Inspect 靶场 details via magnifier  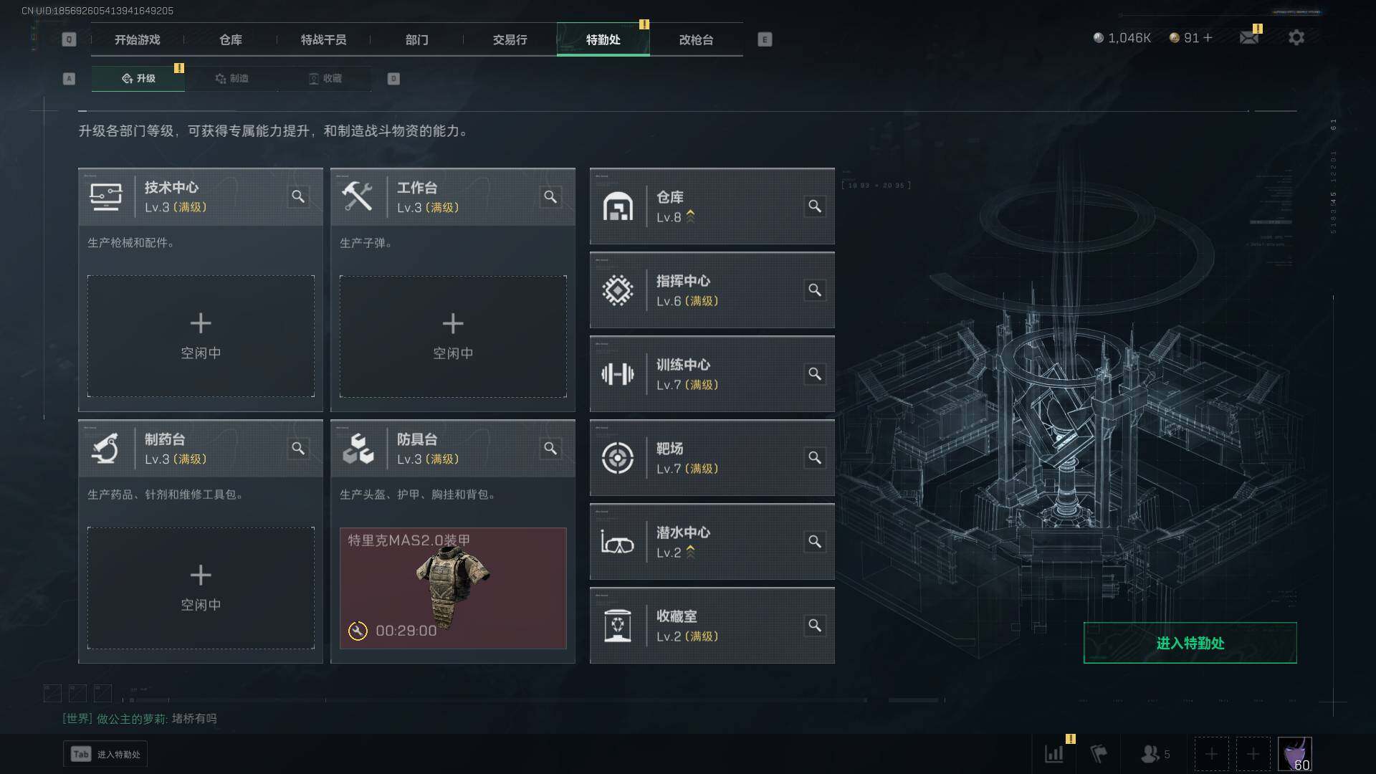(x=815, y=457)
